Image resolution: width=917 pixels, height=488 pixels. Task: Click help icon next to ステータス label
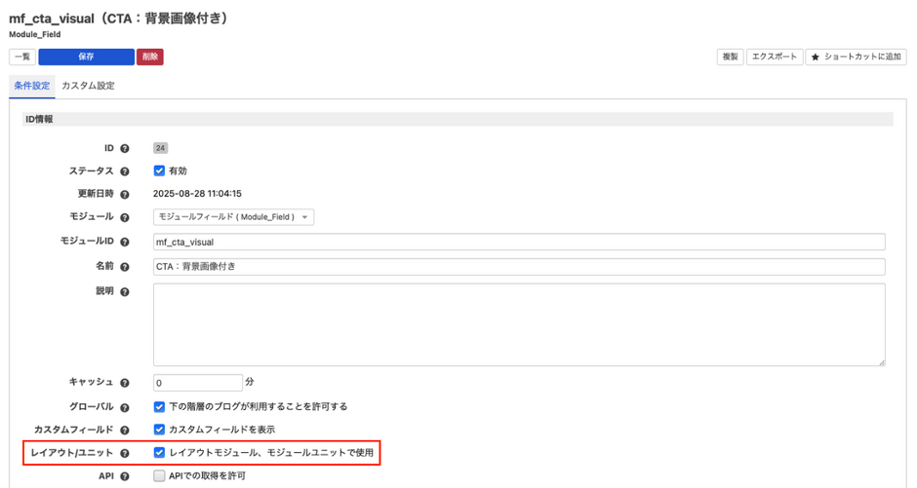[x=125, y=171]
